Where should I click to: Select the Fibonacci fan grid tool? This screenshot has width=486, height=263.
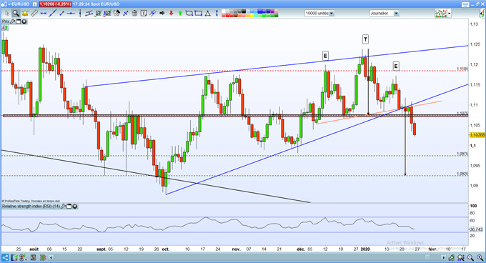pos(107,14)
